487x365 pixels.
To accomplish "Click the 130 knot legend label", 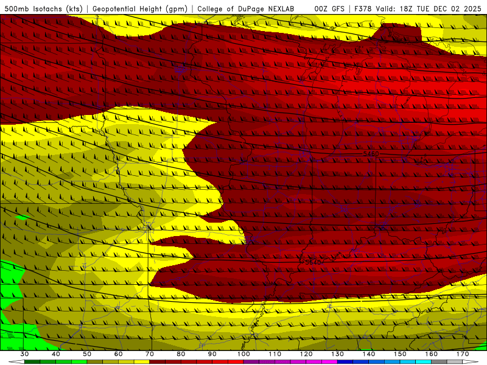I will coord(337,354).
